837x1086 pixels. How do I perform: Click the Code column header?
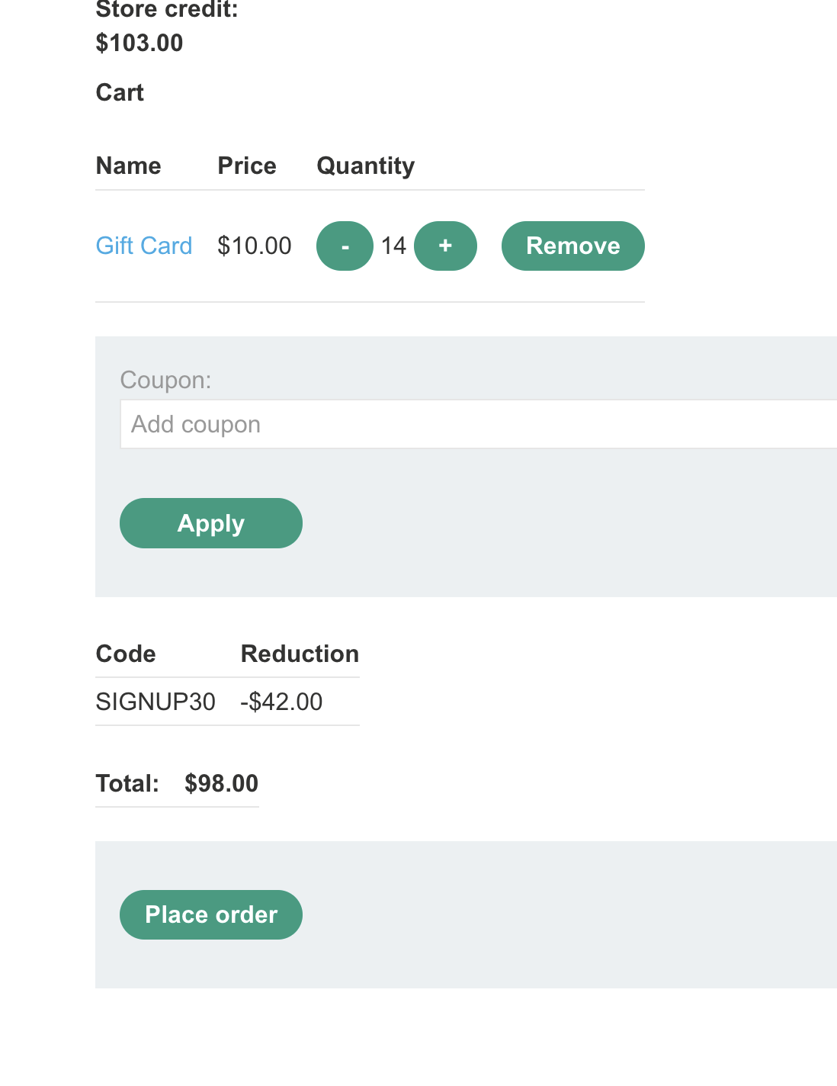click(126, 654)
